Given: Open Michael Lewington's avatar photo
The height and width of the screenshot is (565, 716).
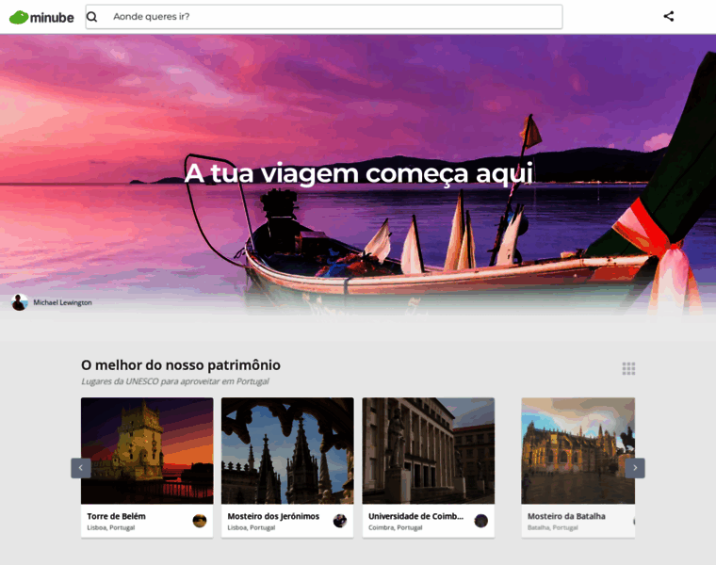Looking at the screenshot, I should pyautogui.click(x=19, y=302).
